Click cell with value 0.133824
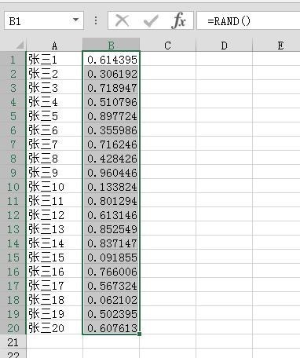Screen dimensions: 300x358 pos(112,187)
